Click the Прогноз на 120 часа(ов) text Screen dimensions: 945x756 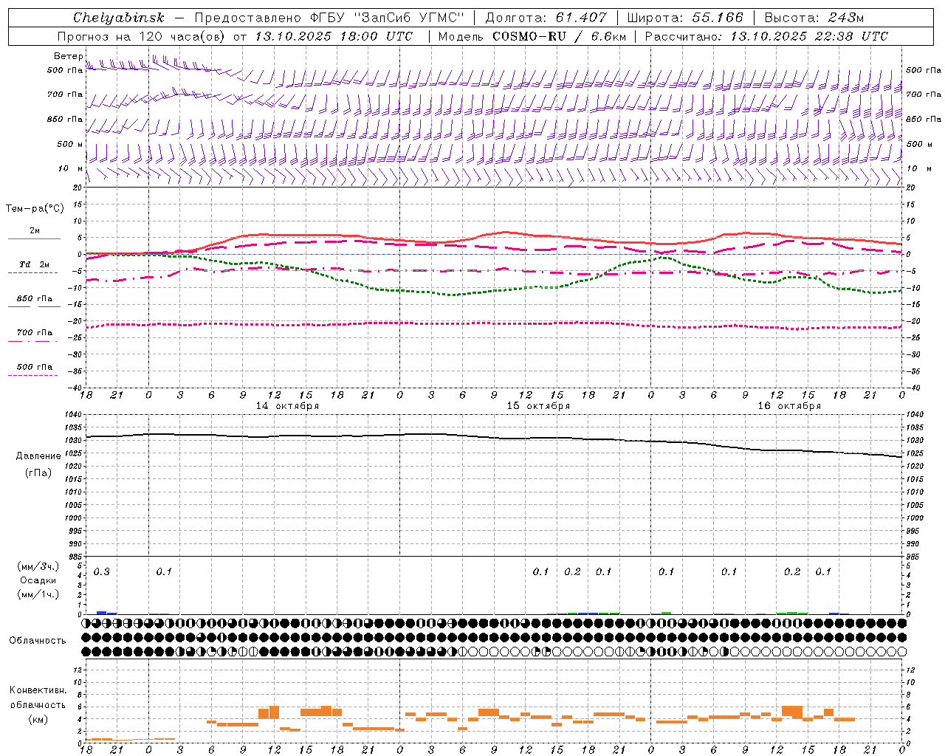[142, 36]
